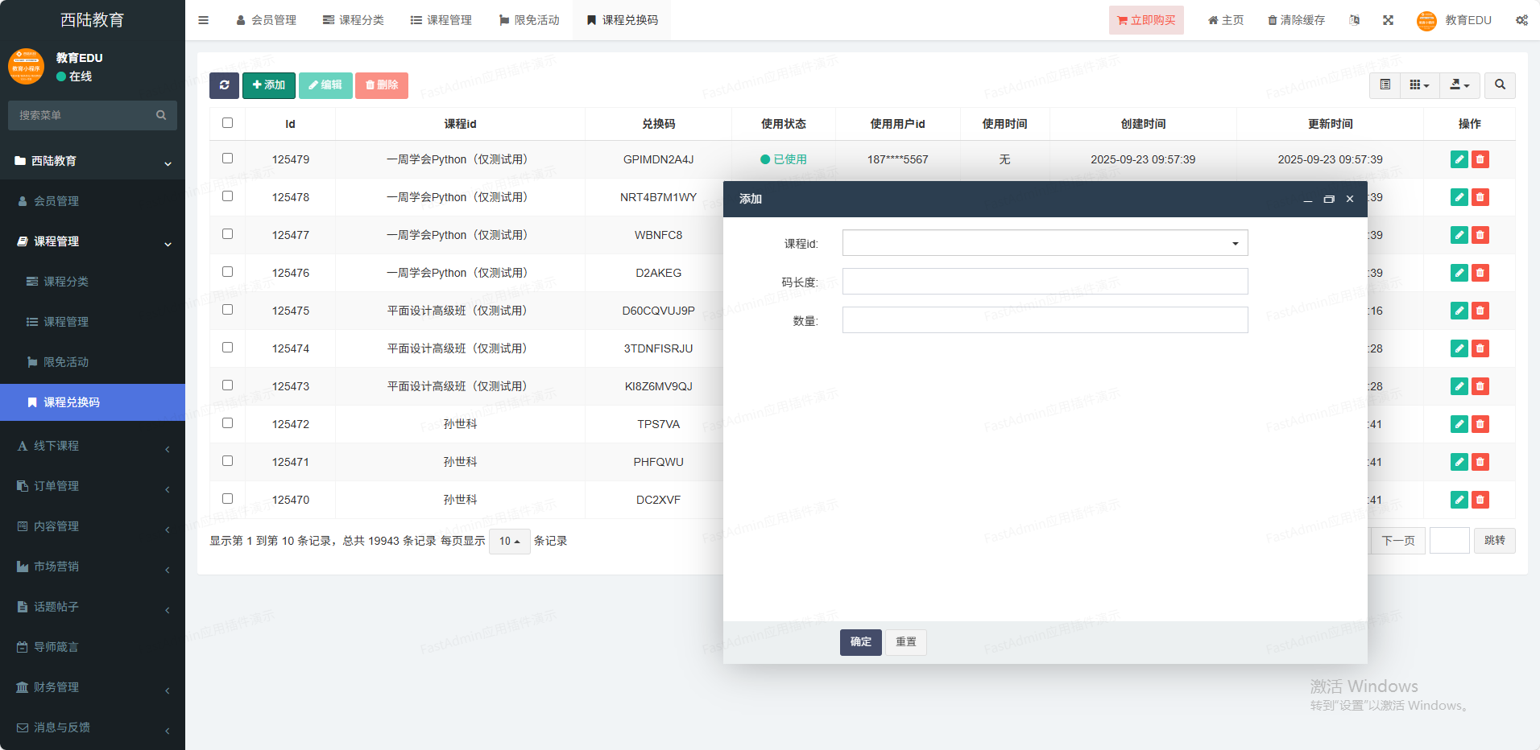
Task: Switch table to card view icon
Action: tap(1385, 85)
